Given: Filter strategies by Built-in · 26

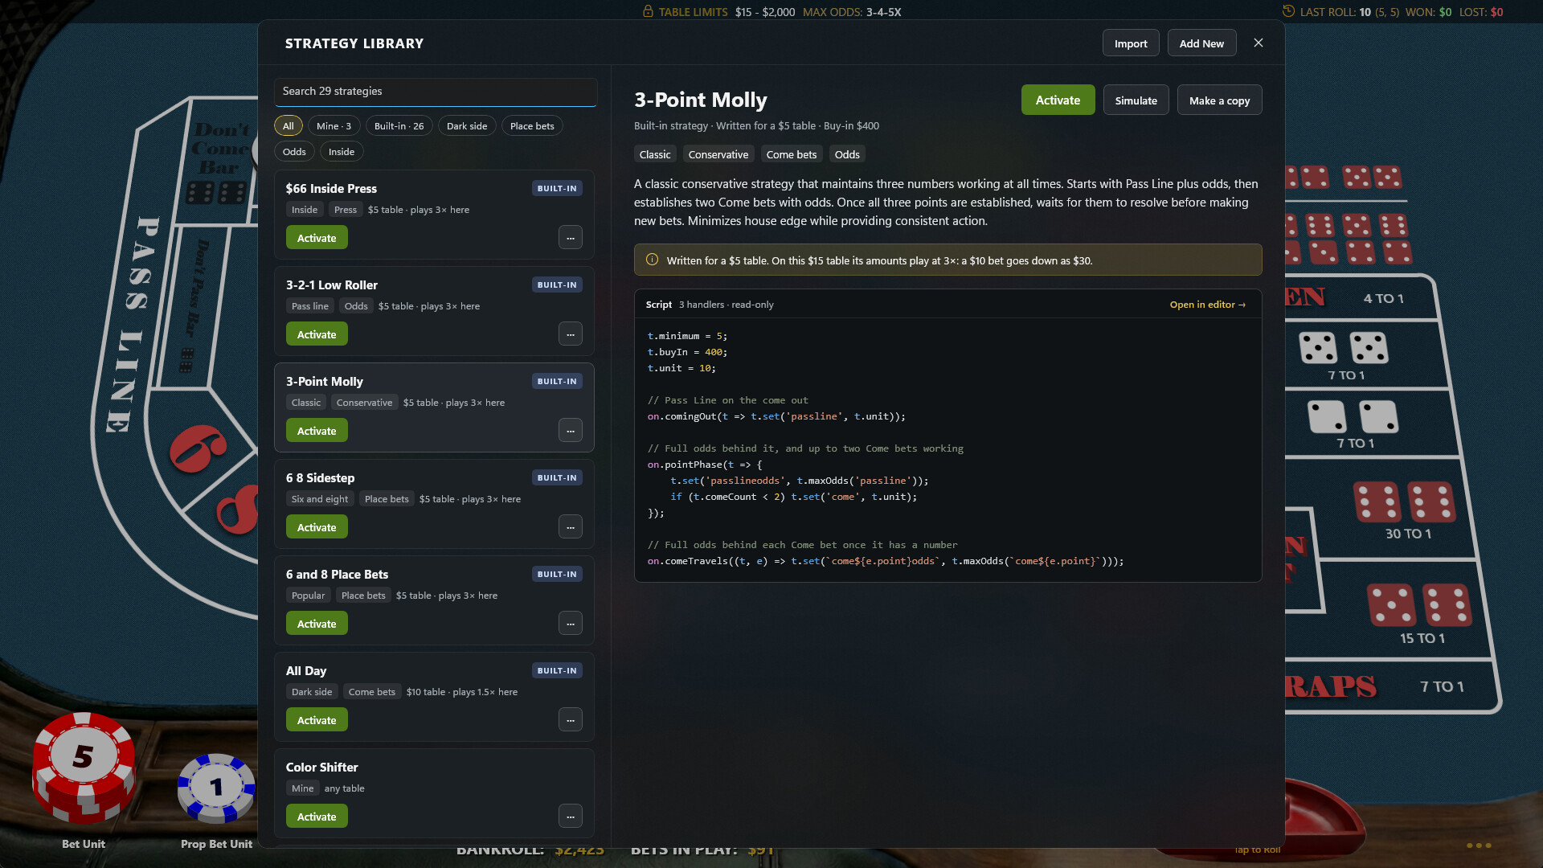Looking at the screenshot, I should (x=399, y=126).
